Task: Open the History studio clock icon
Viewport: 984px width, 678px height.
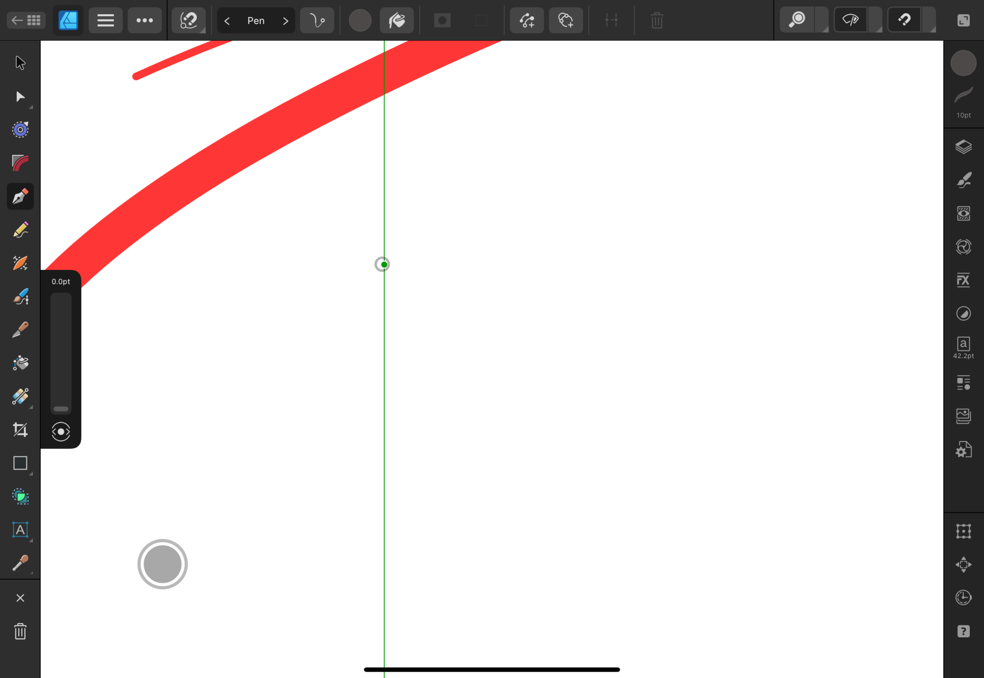Action: pyautogui.click(x=963, y=597)
